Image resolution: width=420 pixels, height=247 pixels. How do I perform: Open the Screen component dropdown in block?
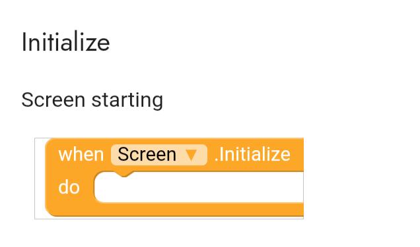coord(159,155)
